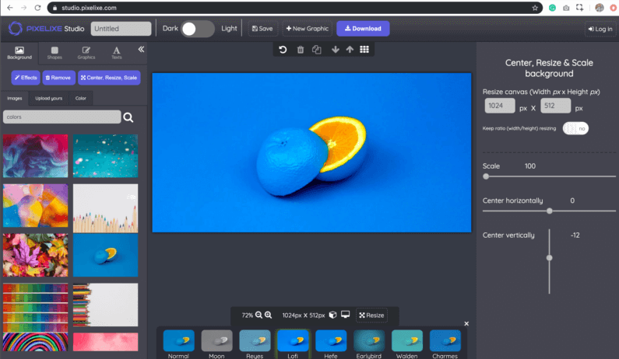This screenshot has width=619, height=359.
Task: Click the Scale slider handle
Action: click(x=487, y=176)
